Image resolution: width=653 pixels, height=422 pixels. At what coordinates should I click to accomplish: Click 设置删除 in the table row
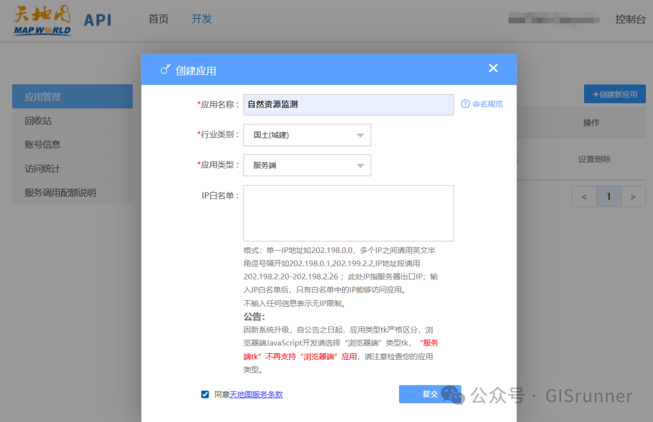pos(594,159)
